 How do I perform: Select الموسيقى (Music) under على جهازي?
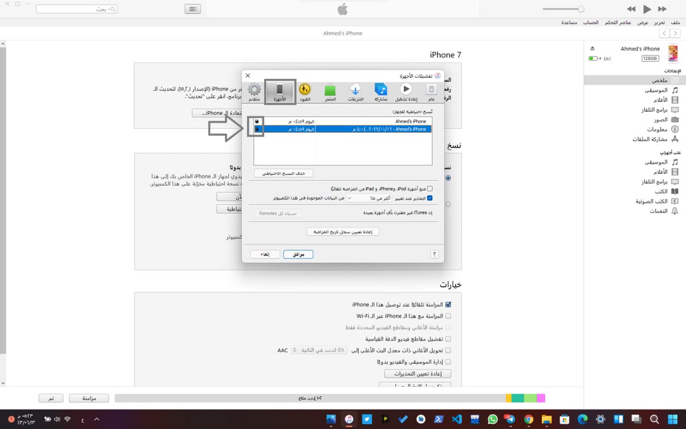[x=635, y=162]
